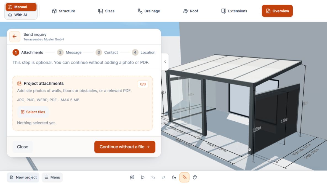Undo the last change

pos(153,178)
